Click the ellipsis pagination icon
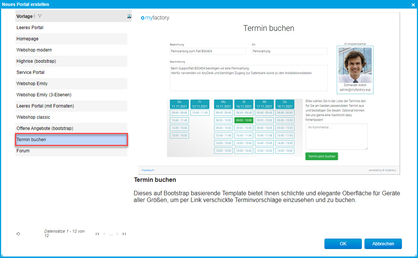 point(111,234)
